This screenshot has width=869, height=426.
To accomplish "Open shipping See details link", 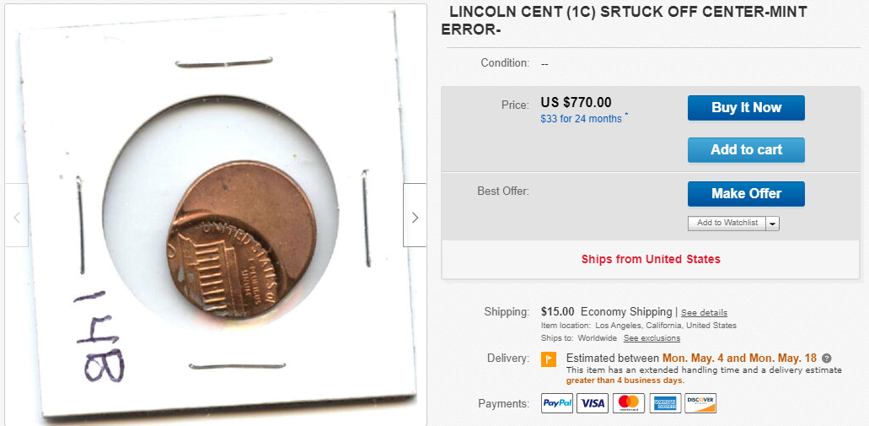I will coord(704,313).
